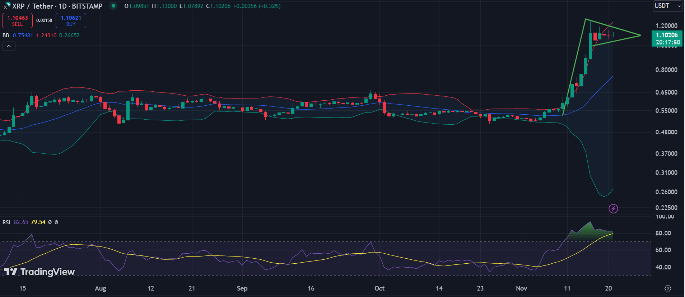Click the spread value 0.00158
This screenshot has width=685, height=297.
click(x=44, y=20)
